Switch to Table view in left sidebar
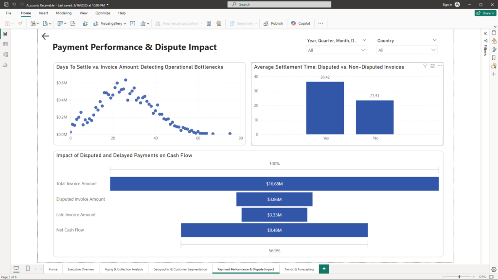Viewport: 498px width, 280px height. [x=5, y=44]
